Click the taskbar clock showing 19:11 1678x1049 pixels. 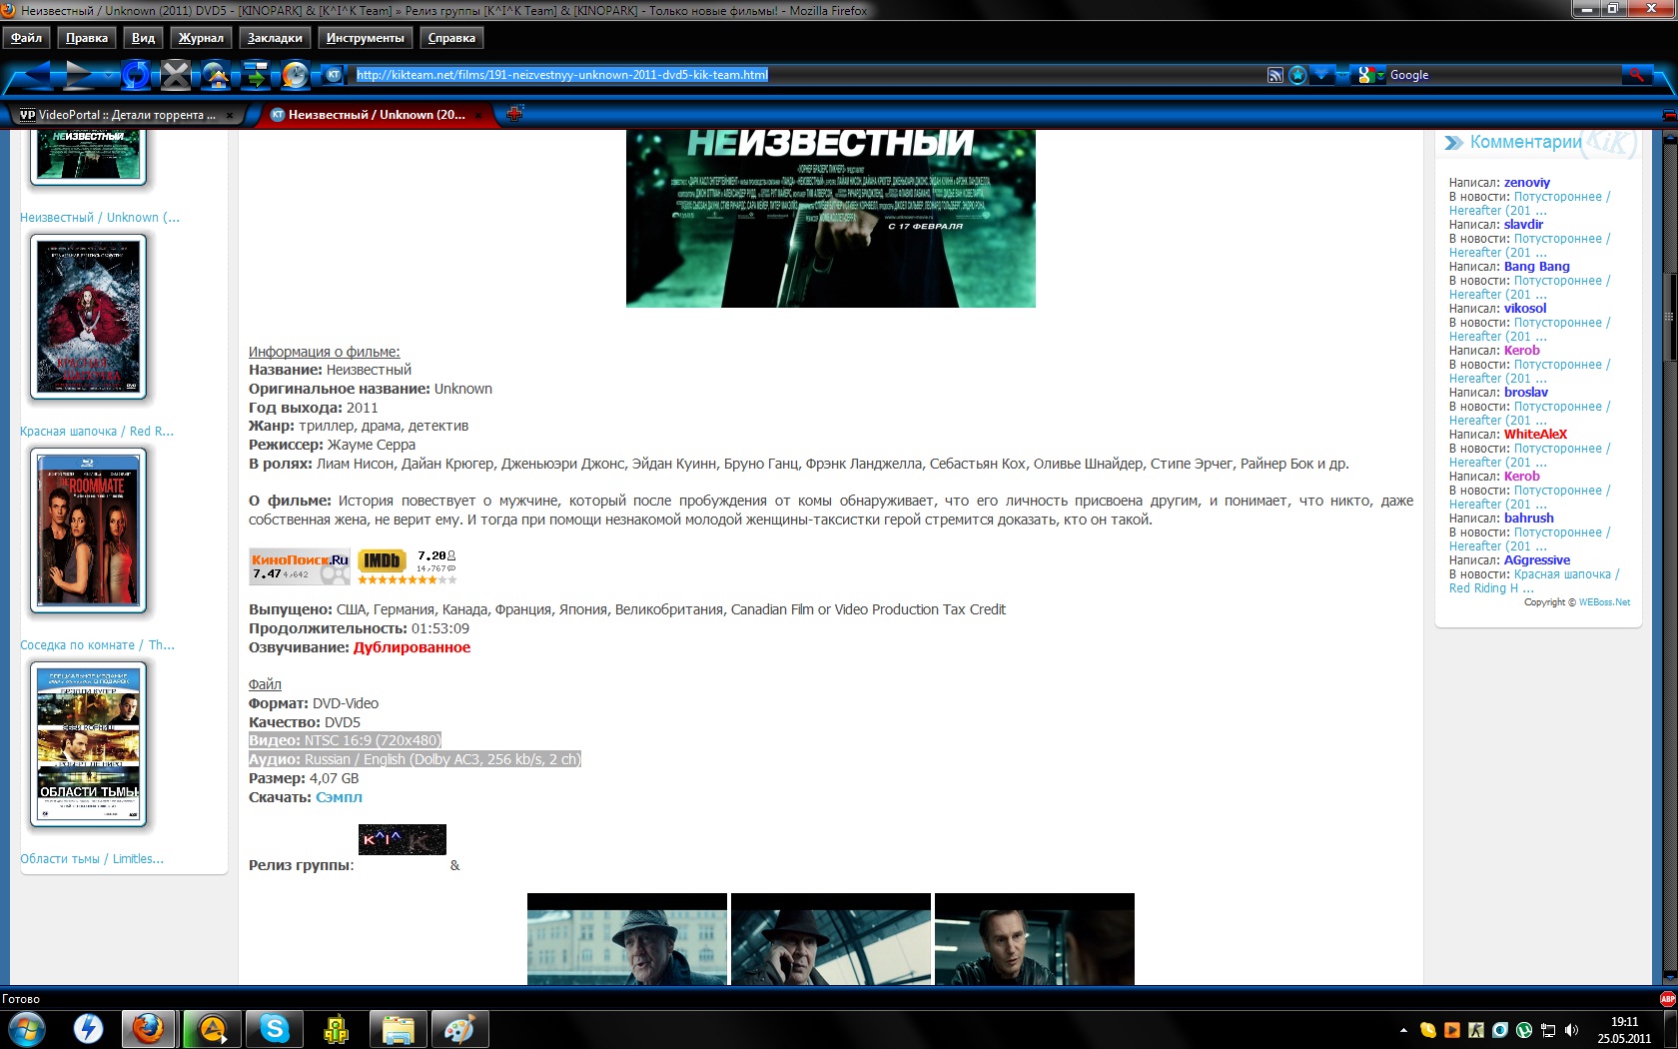[x=1624, y=1030]
